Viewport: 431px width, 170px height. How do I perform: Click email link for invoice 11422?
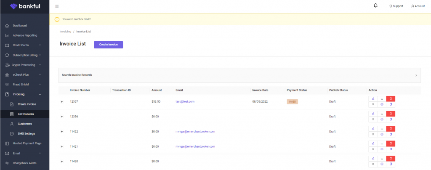[195, 132]
